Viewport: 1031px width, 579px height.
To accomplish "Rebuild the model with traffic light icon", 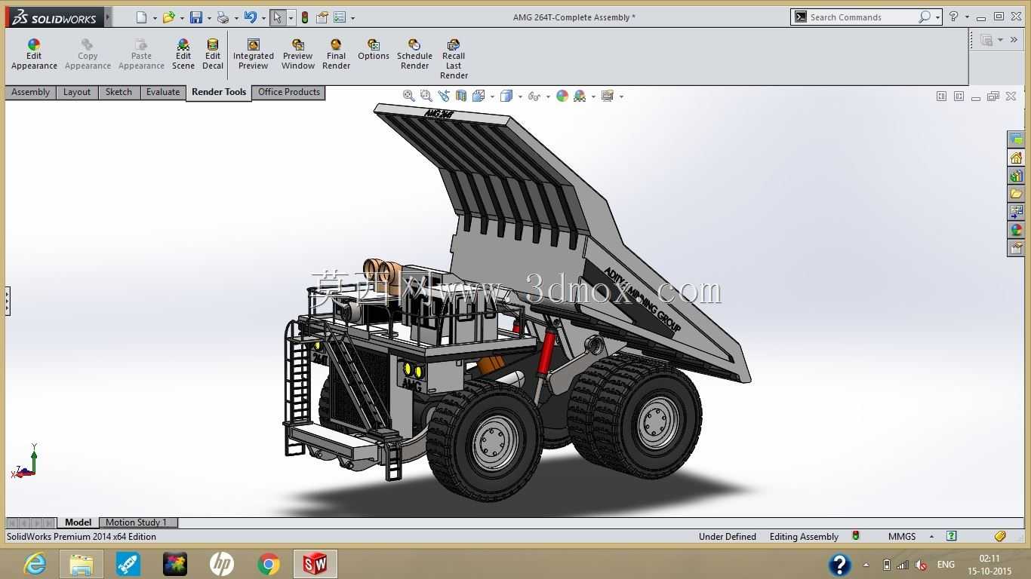I will click(305, 17).
